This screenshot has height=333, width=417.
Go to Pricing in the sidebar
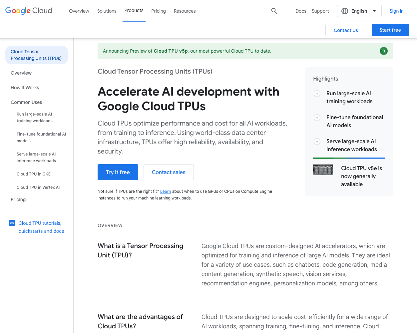tap(18, 199)
